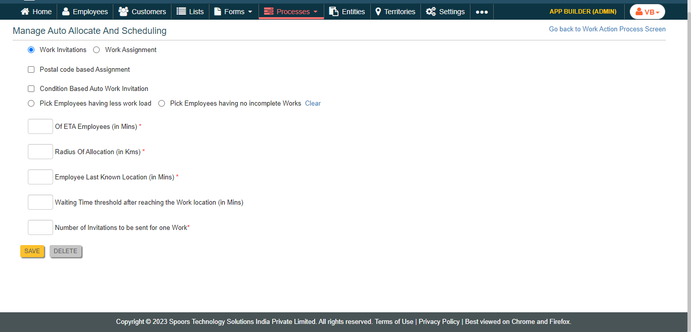Click the Lists icon in navbar
Screen dimensions: 691x332
(x=181, y=12)
